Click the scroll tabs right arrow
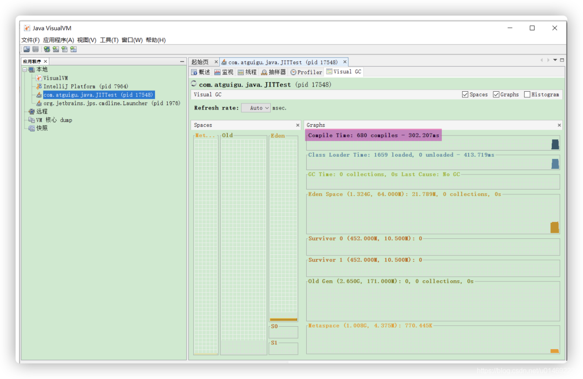583x379 pixels. point(548,60)
